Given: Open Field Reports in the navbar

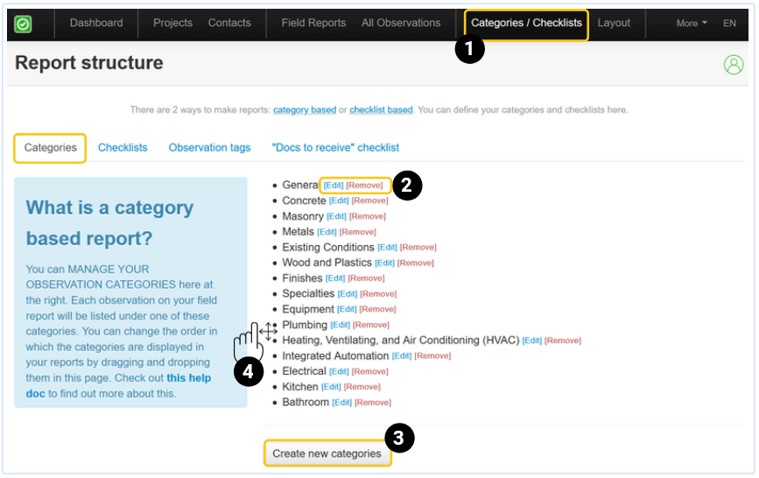Looking at the screenshot, I should coord(313,23).
